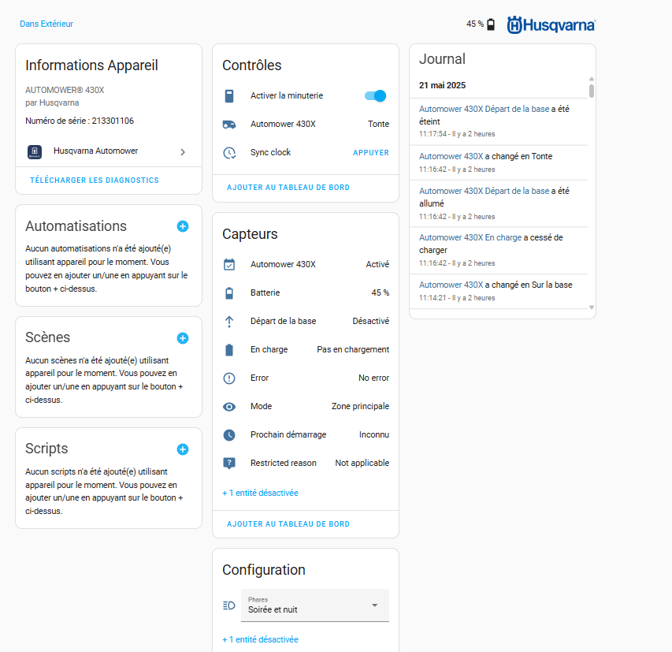Screen dimensions: 672x652
Task: Click the Batterie sensor icon
Action: (x=229, y=293)
